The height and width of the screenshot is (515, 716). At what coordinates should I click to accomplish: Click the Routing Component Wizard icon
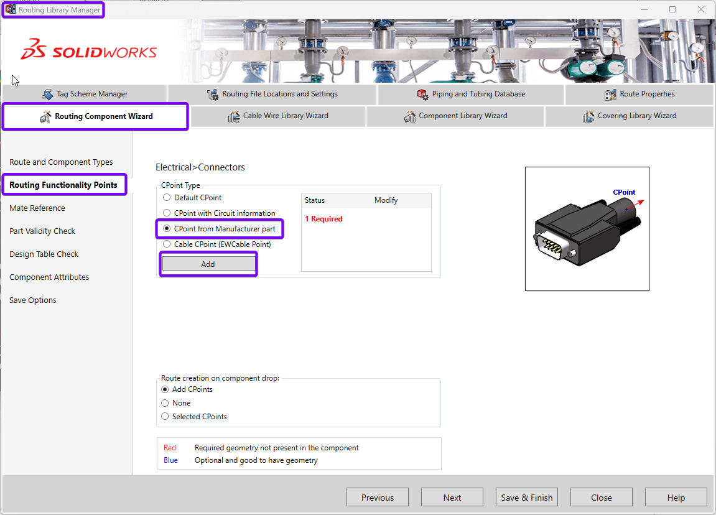(x=45, y=116)
